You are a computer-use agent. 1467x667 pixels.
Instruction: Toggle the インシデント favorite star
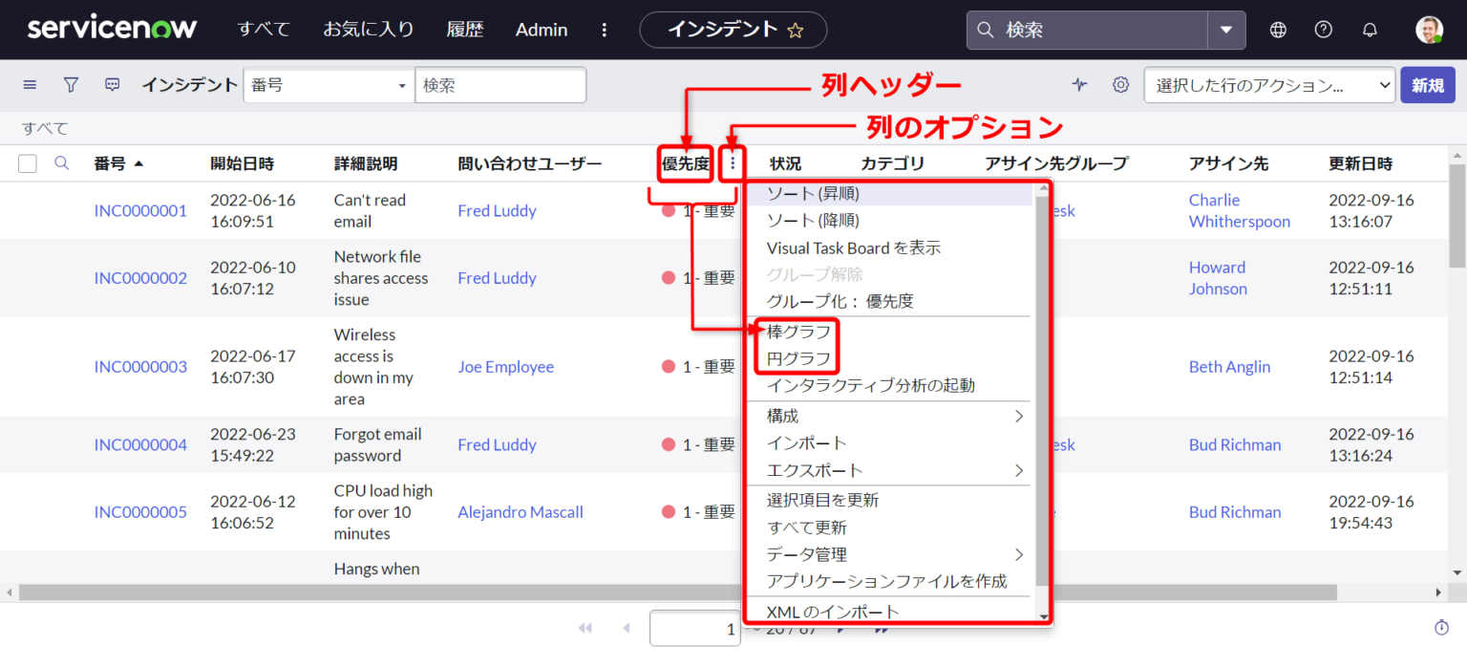796,30
